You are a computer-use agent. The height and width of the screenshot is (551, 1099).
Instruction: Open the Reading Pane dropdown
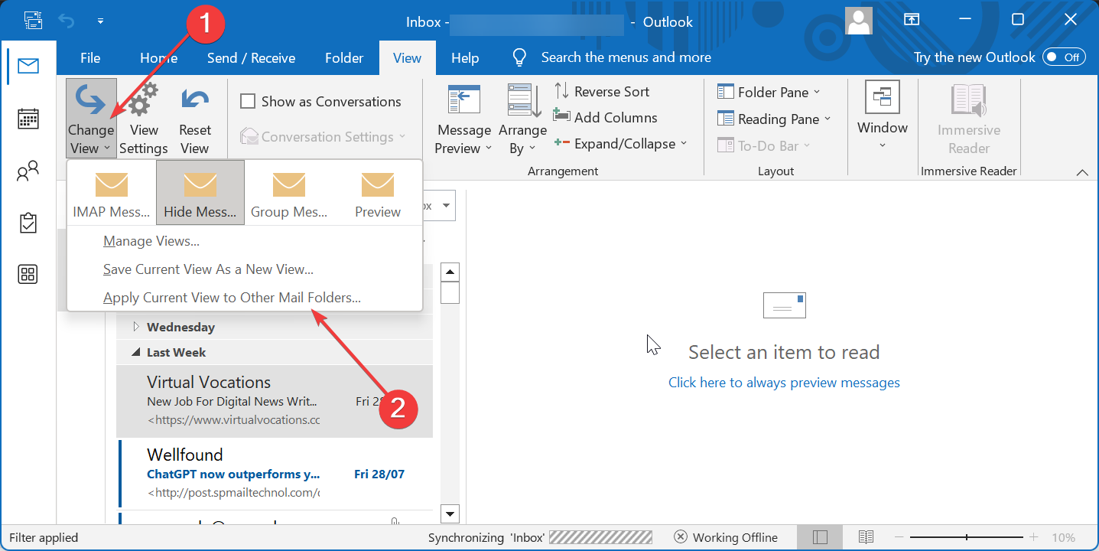[x=774, y=119]
